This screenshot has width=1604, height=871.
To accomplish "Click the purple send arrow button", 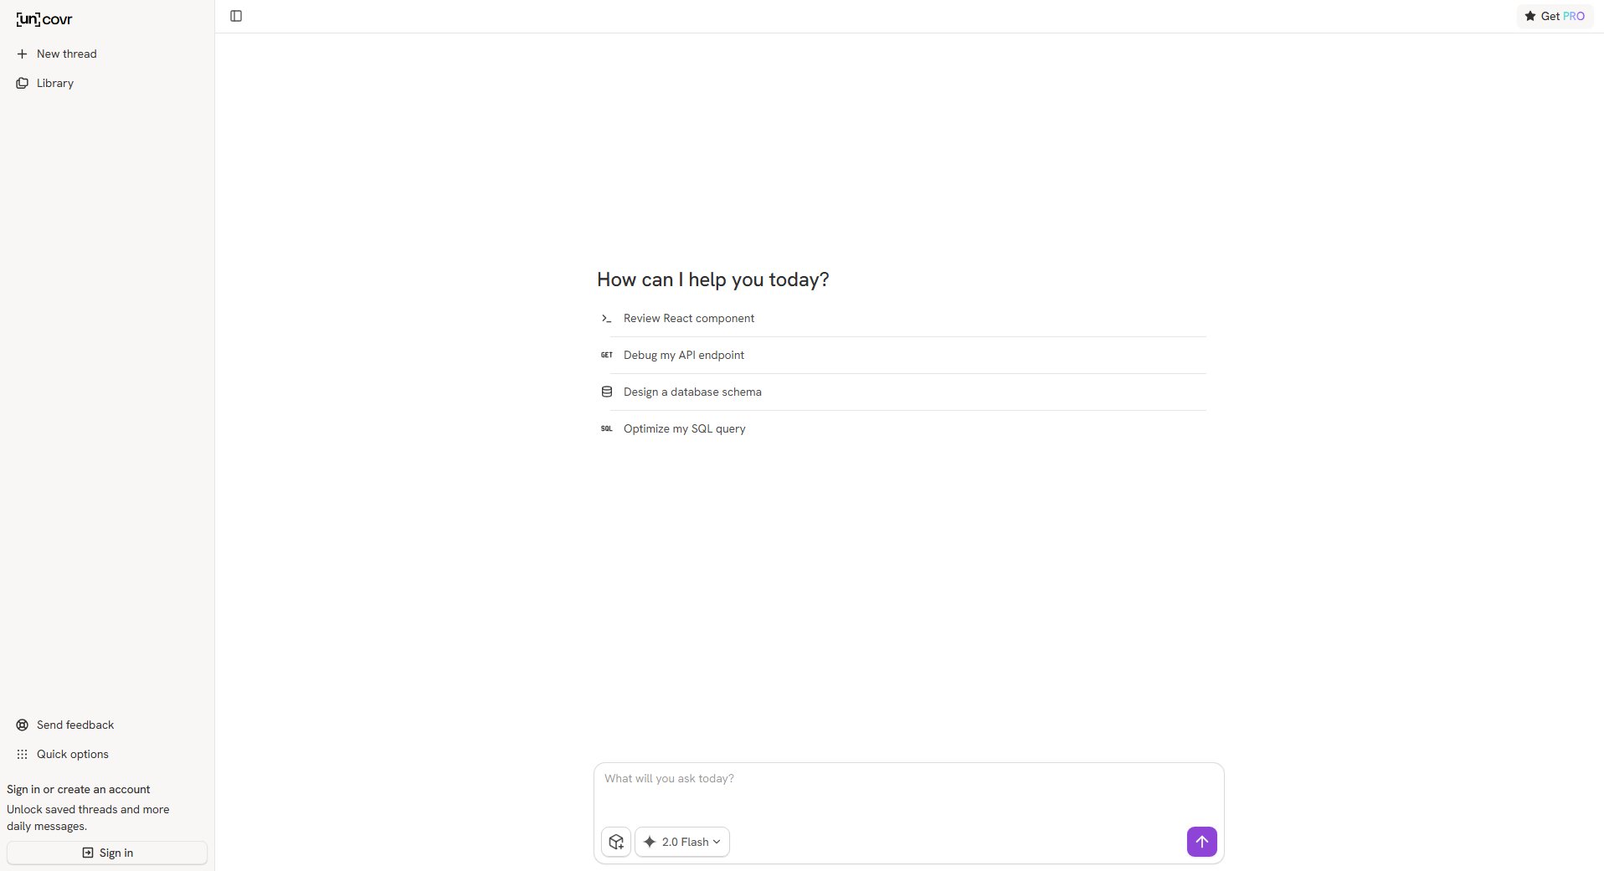I will tap(1201, 842).
